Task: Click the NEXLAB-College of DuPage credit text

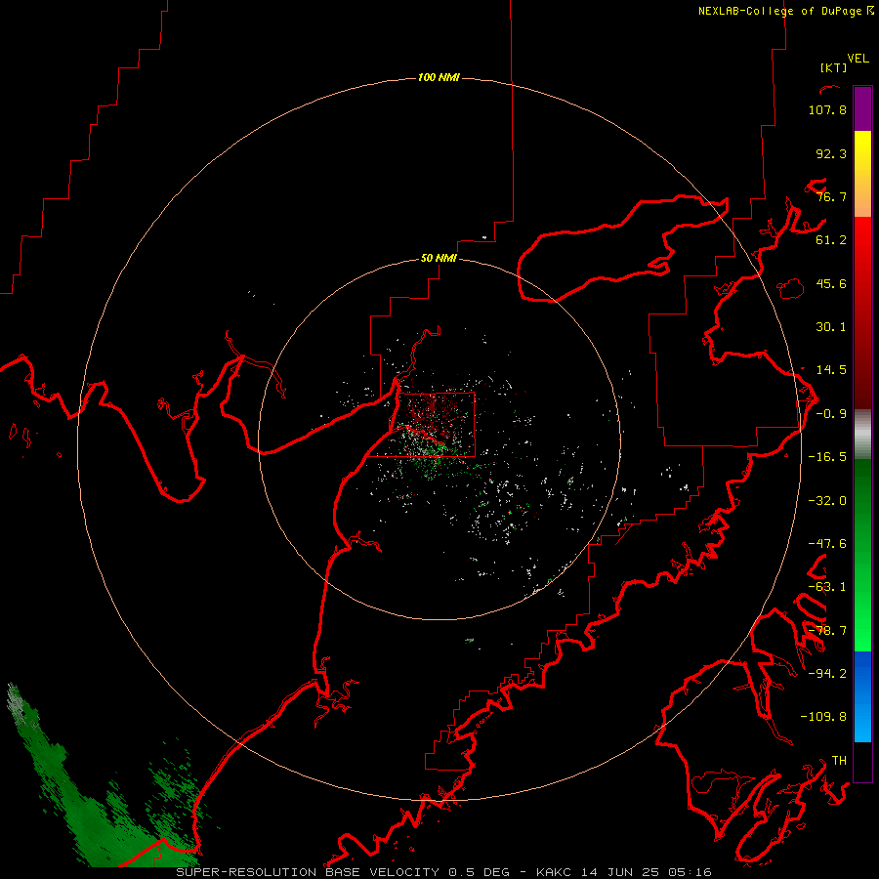Action: [x=786, y=11]
